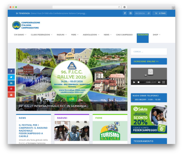Open the globe social icon in top bar
This screenshot has height=155, width=183.
(x=131, y=13)
